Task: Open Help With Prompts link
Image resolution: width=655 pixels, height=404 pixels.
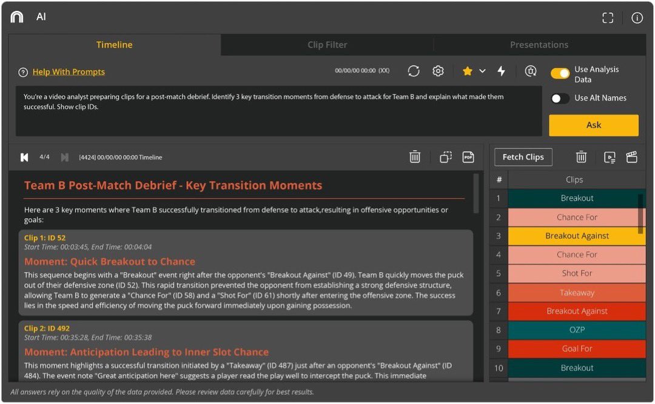Action: (69, 72)
